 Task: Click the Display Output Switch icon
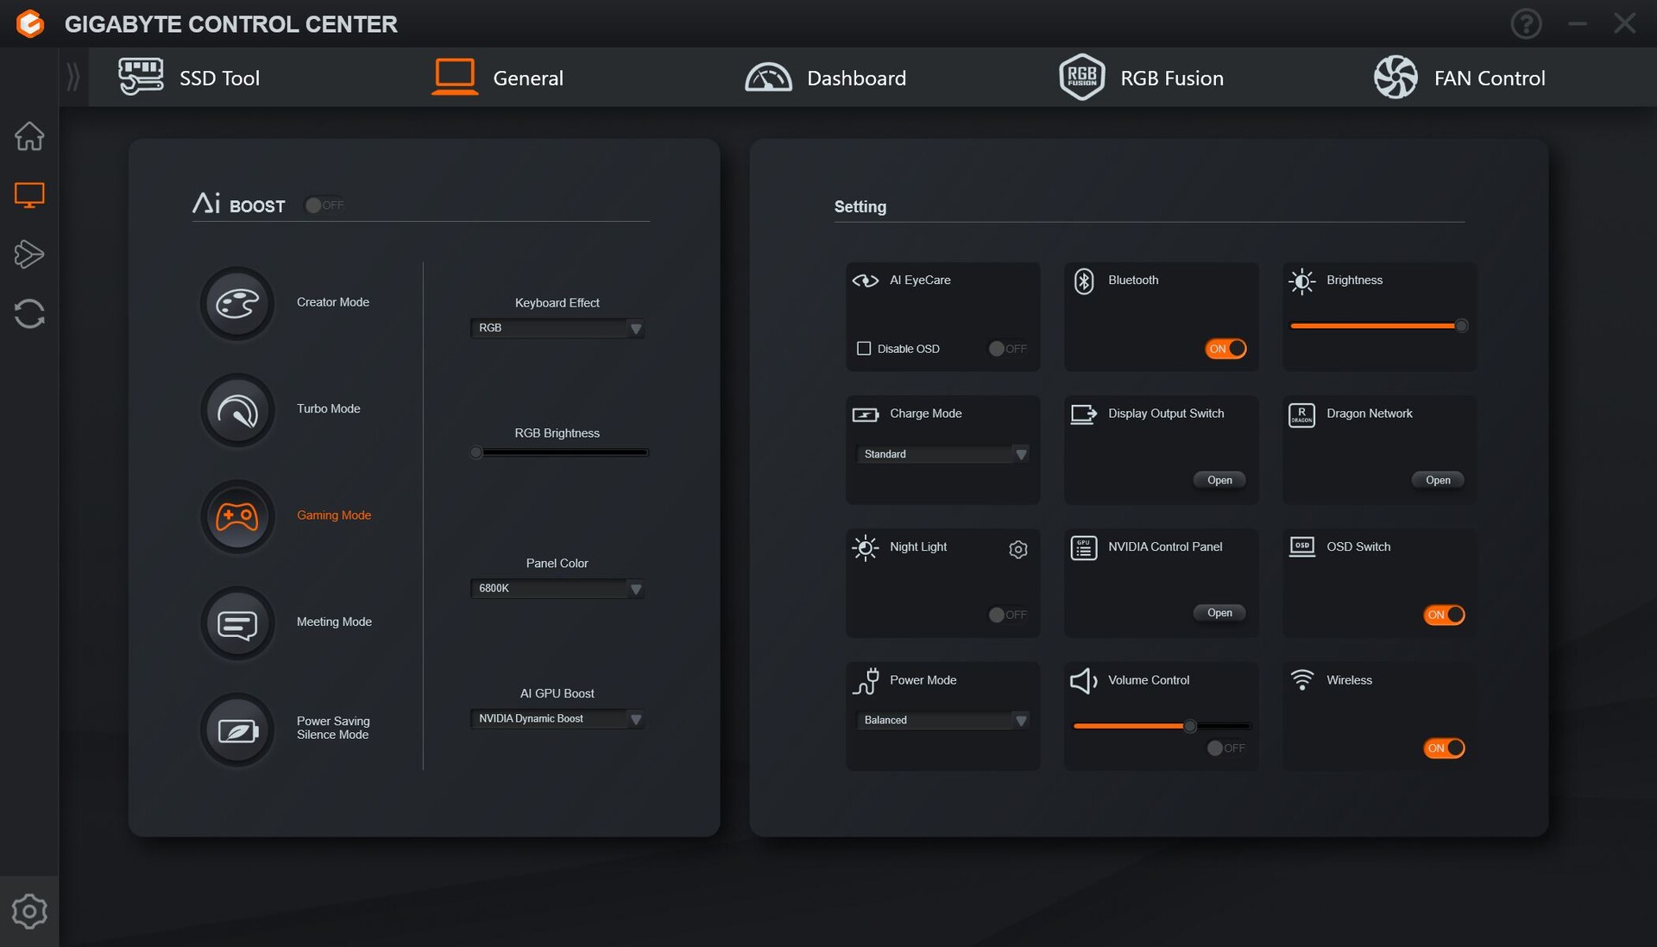pos(1084,414)
